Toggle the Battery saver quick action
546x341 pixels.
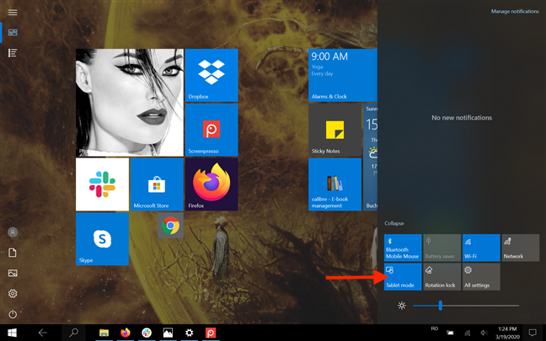click(x=442, y=248)
